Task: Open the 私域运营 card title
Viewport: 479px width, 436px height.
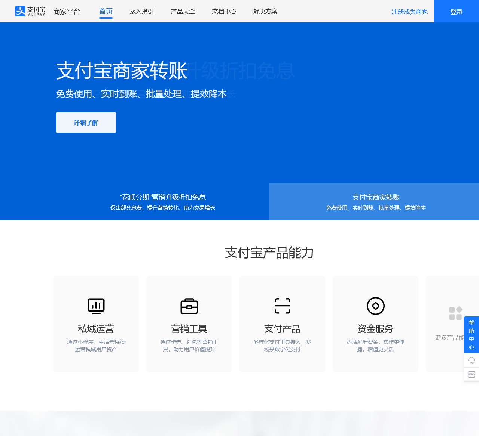Action: coord(96,329)
